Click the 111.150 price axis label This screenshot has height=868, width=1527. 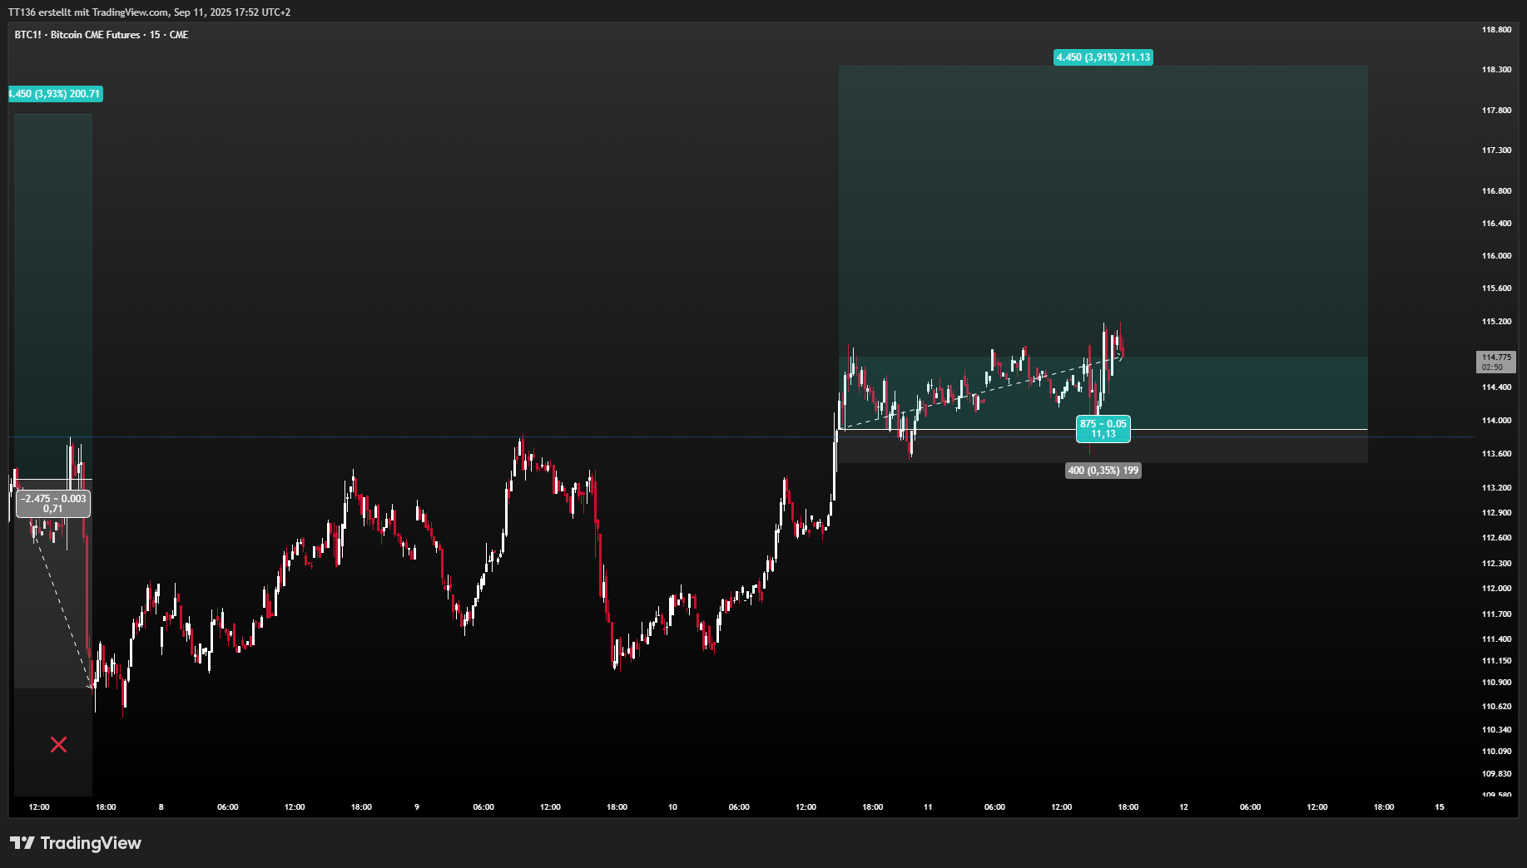1496,661
